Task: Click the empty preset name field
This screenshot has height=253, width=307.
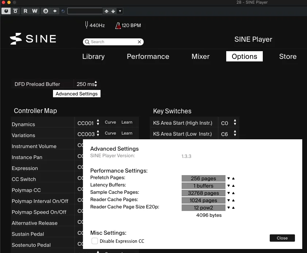Action: click(85, 11)
